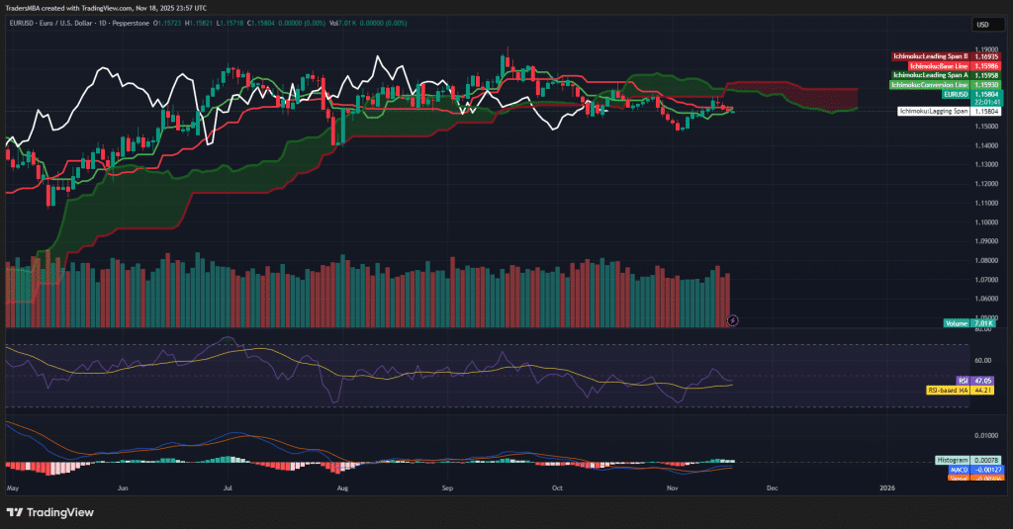Click Sep on the time axis

click(447, 488)
